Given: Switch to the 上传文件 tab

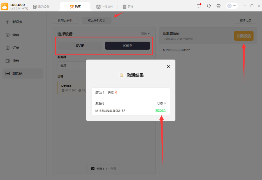Looking at the screenshot, I should [x=105, y=7].
